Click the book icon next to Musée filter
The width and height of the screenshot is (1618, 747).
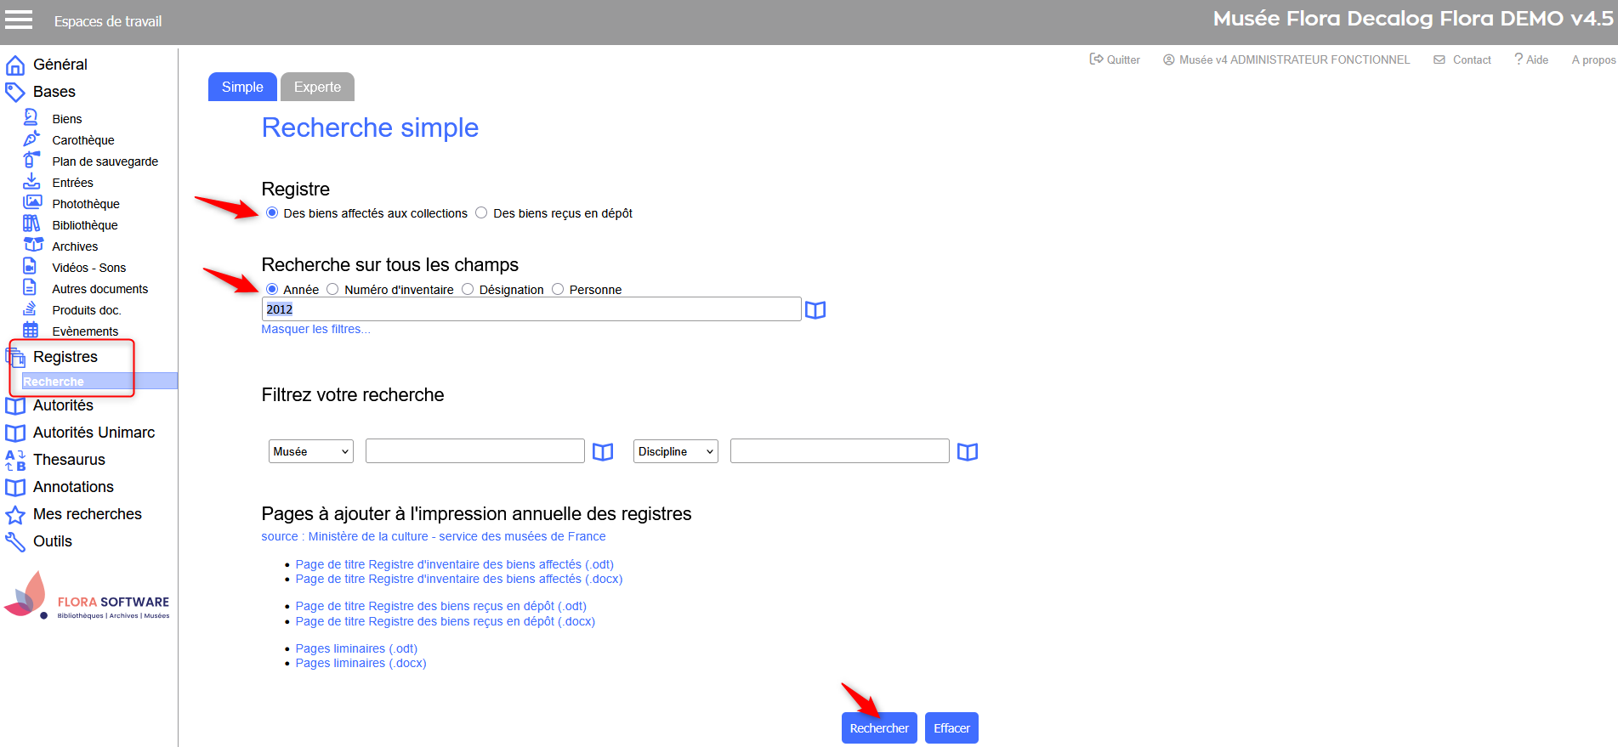(602, 452)
